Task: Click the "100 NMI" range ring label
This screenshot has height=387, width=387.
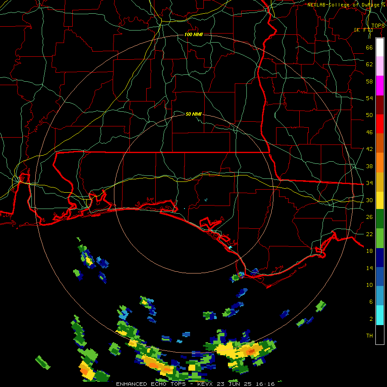Action: tap(193, 34)
